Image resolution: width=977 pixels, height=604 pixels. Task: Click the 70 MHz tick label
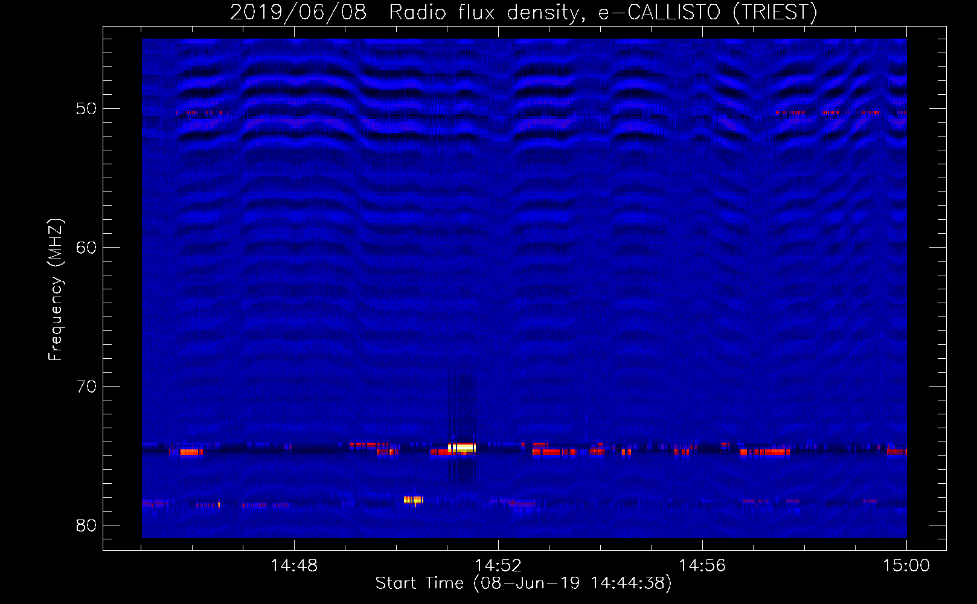click(x=86, y=387)
